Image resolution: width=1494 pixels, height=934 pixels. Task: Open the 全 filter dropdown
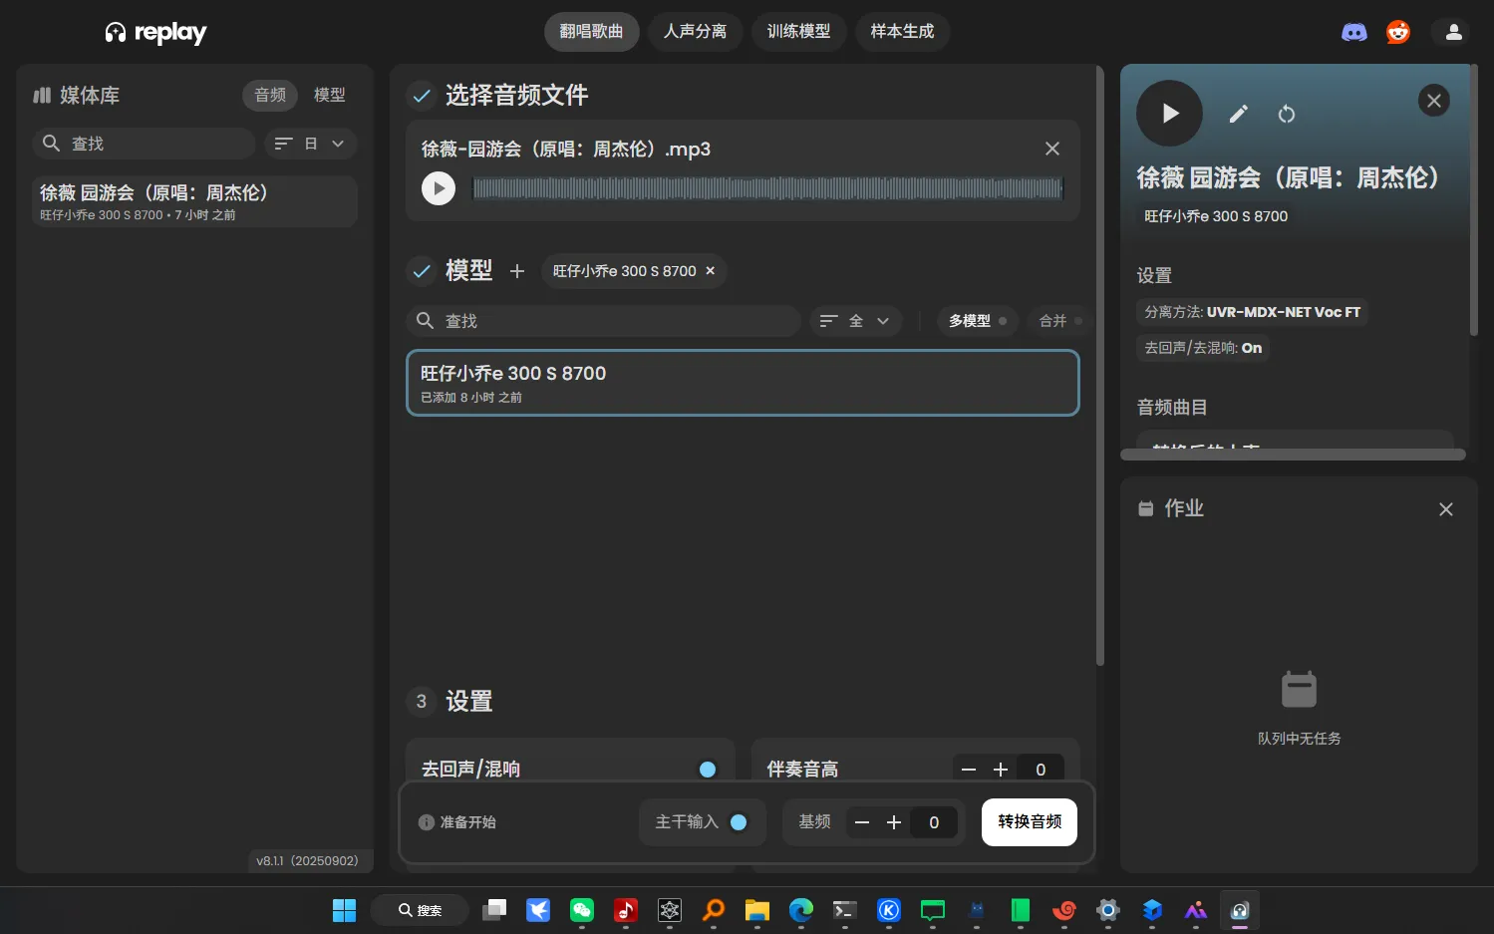click(867, 320)
